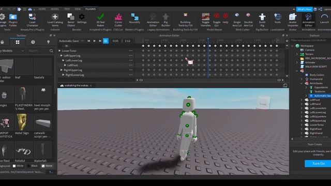The image size is (331, 186).
Task: Open Toolbox marketplace grid tab
Action: (18, 42)
